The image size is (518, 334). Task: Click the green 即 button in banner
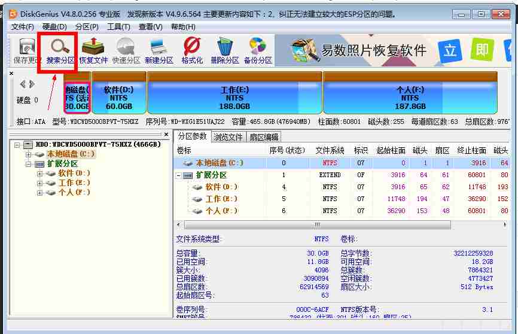(482, 50)
